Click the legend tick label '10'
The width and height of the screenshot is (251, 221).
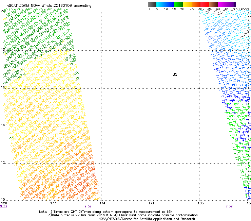pos(166,9)
